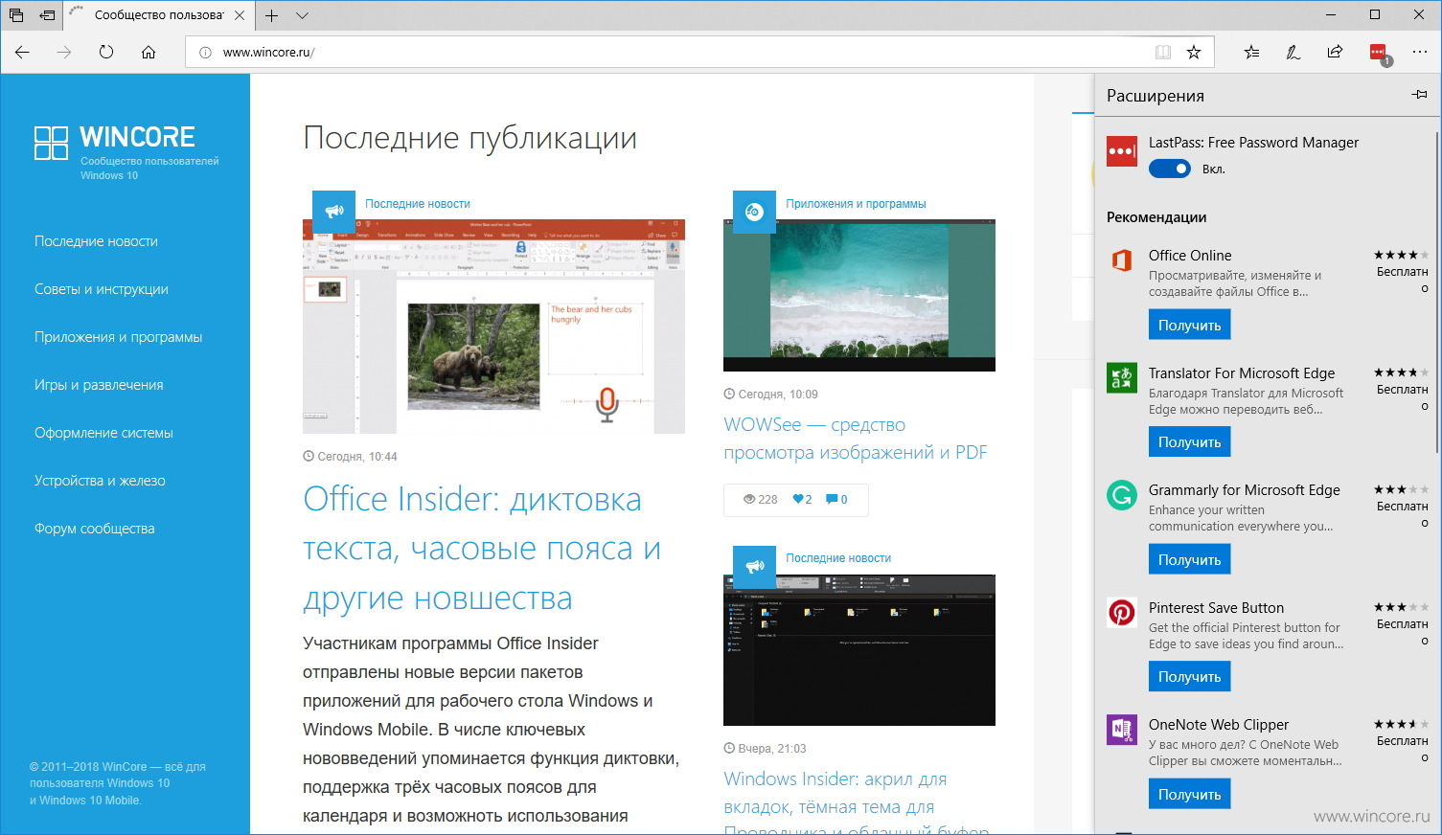Click the WOWSee beach image thumbnail

[859, 295]
